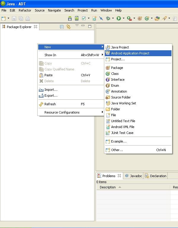Sort by the Description column header
The width and height of the screenshot is (178, 228).
[133, 187]
